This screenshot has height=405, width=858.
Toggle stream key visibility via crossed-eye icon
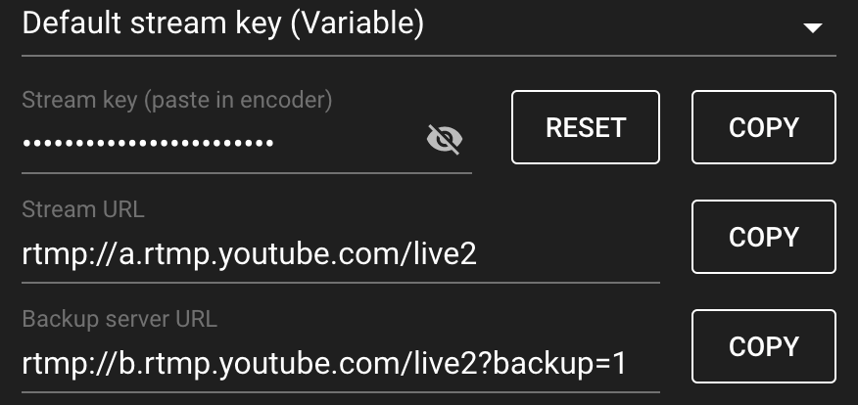445,139
